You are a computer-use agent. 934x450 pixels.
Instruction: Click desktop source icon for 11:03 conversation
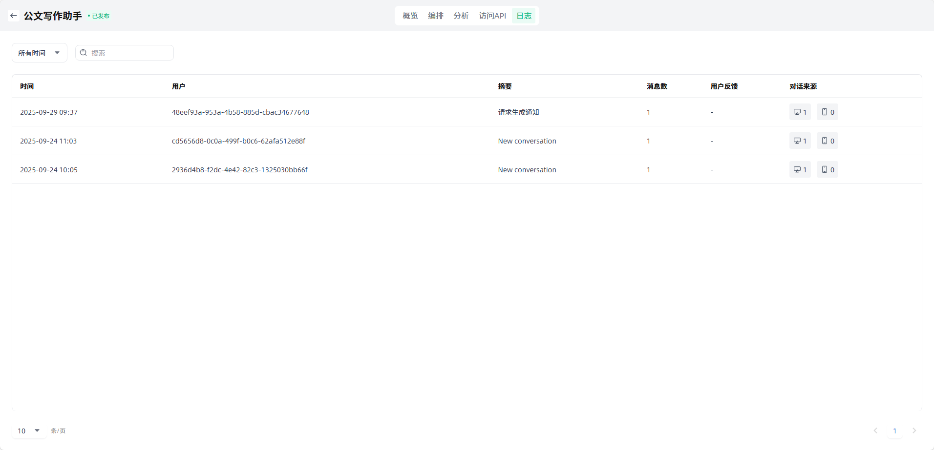pyautogui.click(x=797, y=141)
